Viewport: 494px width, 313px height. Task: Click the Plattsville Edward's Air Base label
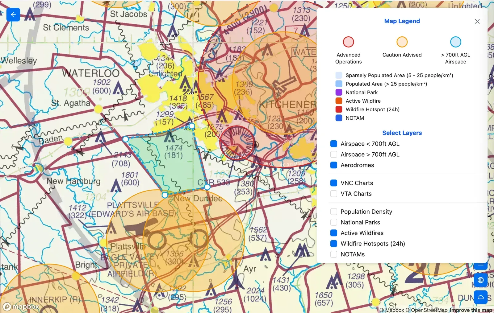132,209
